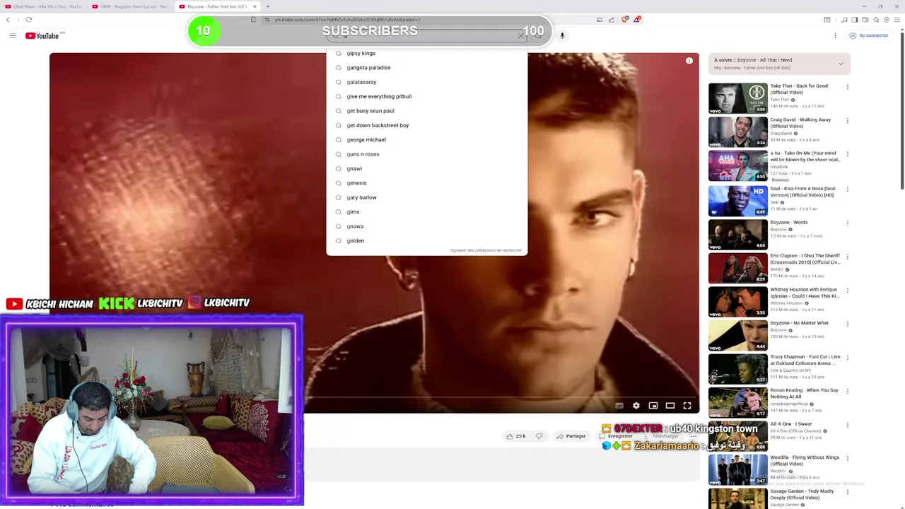
Task: Bookmark the page from the address bar
Action: click(x=253, y=20)
